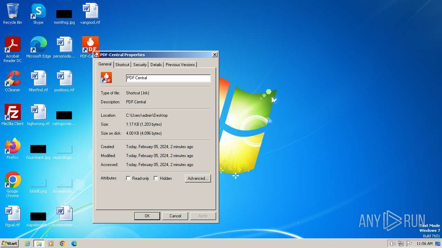The image size is (442, 248).
Task: Select the highwrong.rtf document icon
Action: coord(38,115)
